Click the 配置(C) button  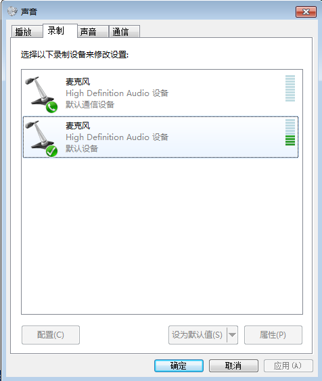point(51,335)
